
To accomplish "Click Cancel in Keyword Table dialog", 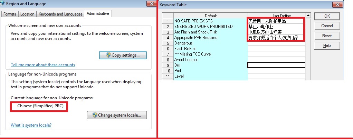I will click(x=327, y=26).
